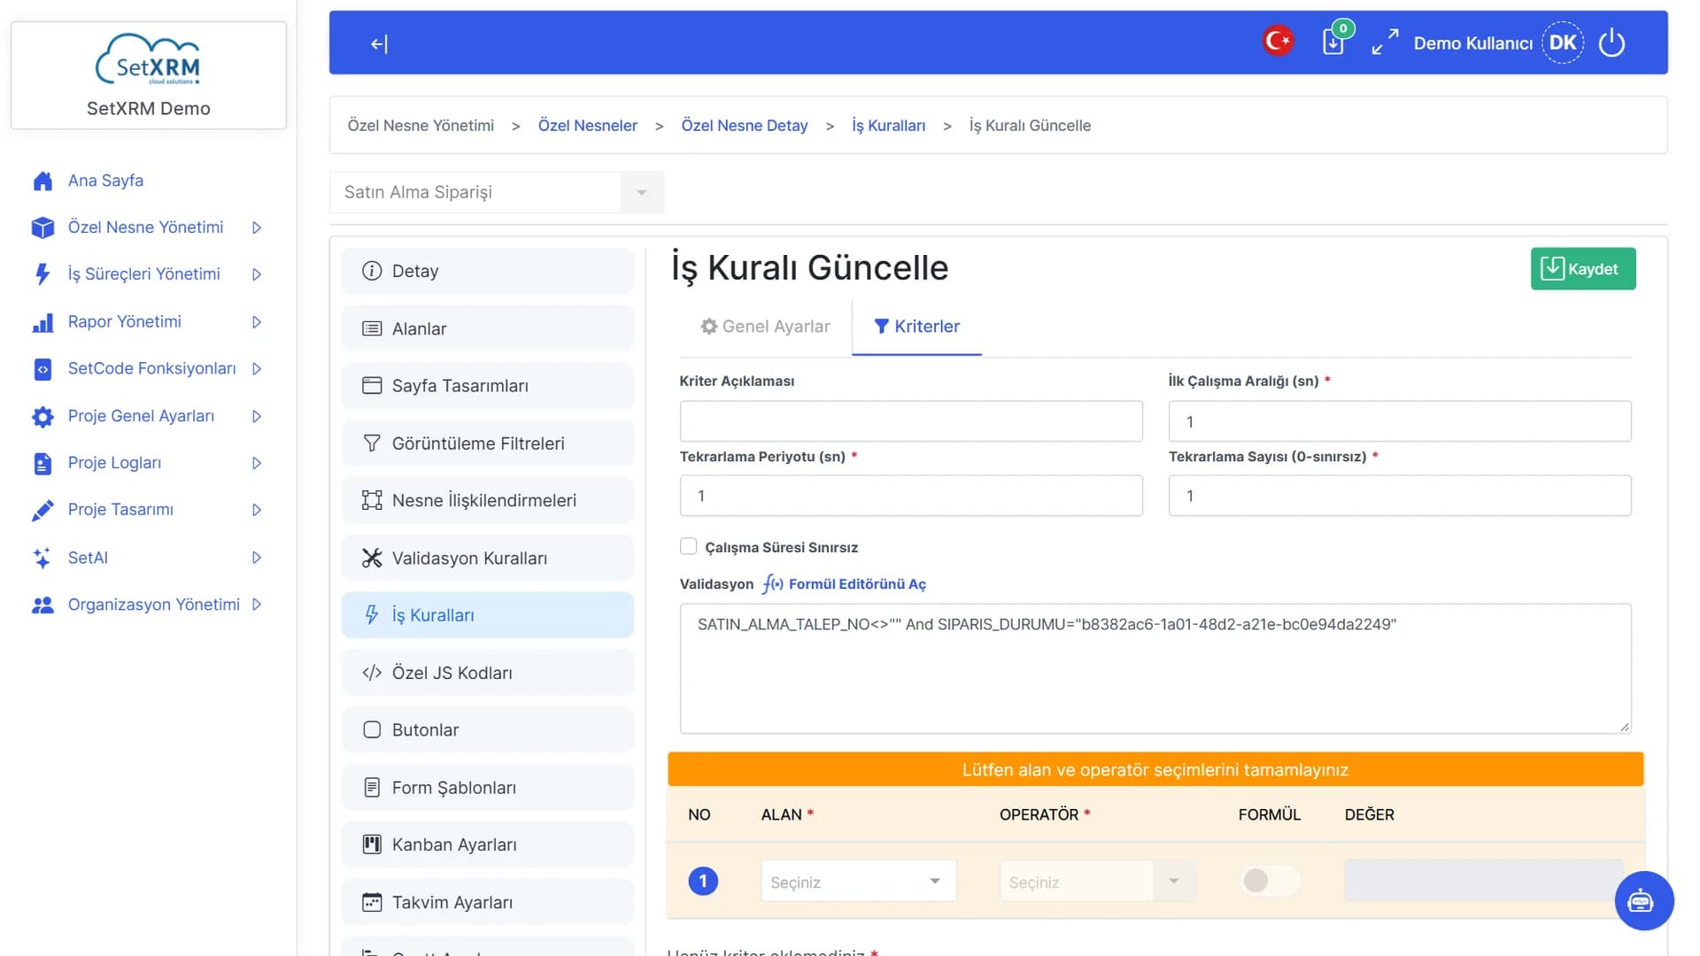Open Görüntüleme Filtreleri section
1700x956 pixels.
click(487, 443)
